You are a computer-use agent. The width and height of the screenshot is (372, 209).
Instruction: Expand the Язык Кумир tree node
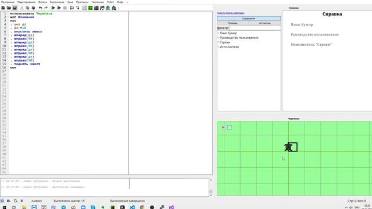(x=219, y=33)
